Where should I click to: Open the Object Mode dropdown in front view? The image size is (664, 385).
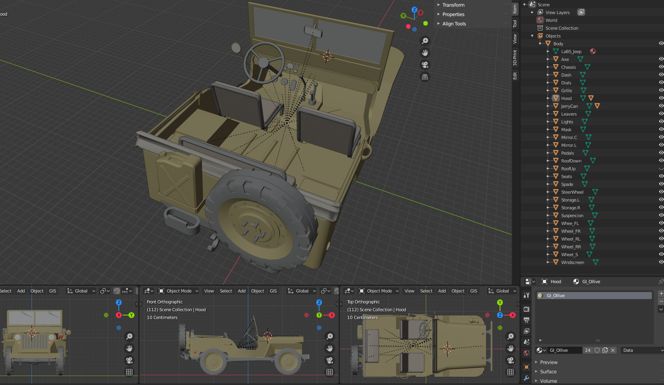tap(179, 291)
